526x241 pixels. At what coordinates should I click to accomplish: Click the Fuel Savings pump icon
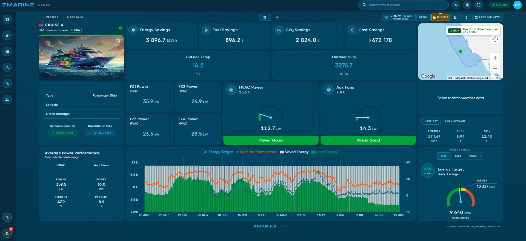(206, 30)
